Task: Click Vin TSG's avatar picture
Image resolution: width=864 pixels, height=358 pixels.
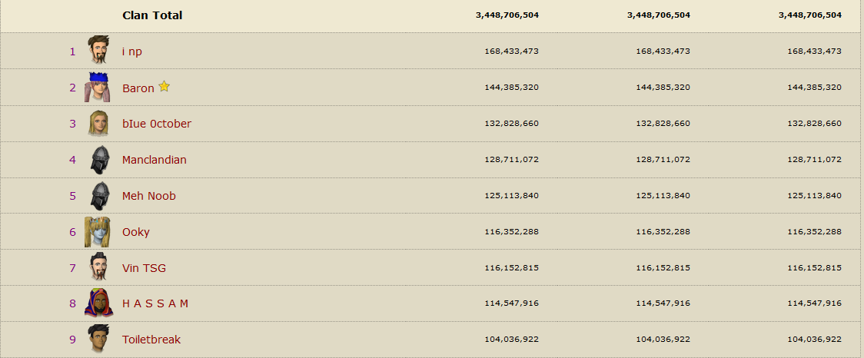Action: coord(98,268)
